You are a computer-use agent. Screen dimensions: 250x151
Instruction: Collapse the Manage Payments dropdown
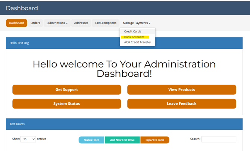click(x=137, y=23)
